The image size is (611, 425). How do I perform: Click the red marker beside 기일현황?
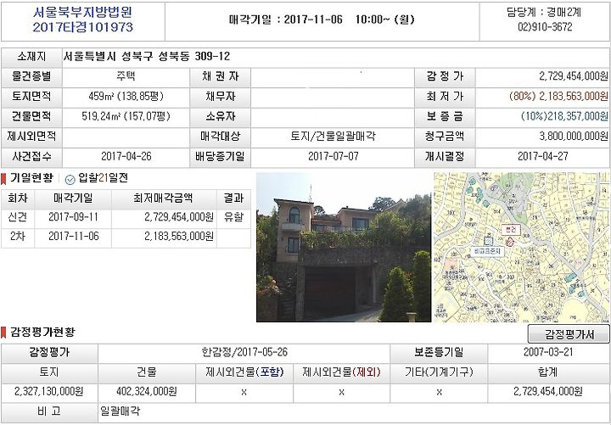[3, 179]
